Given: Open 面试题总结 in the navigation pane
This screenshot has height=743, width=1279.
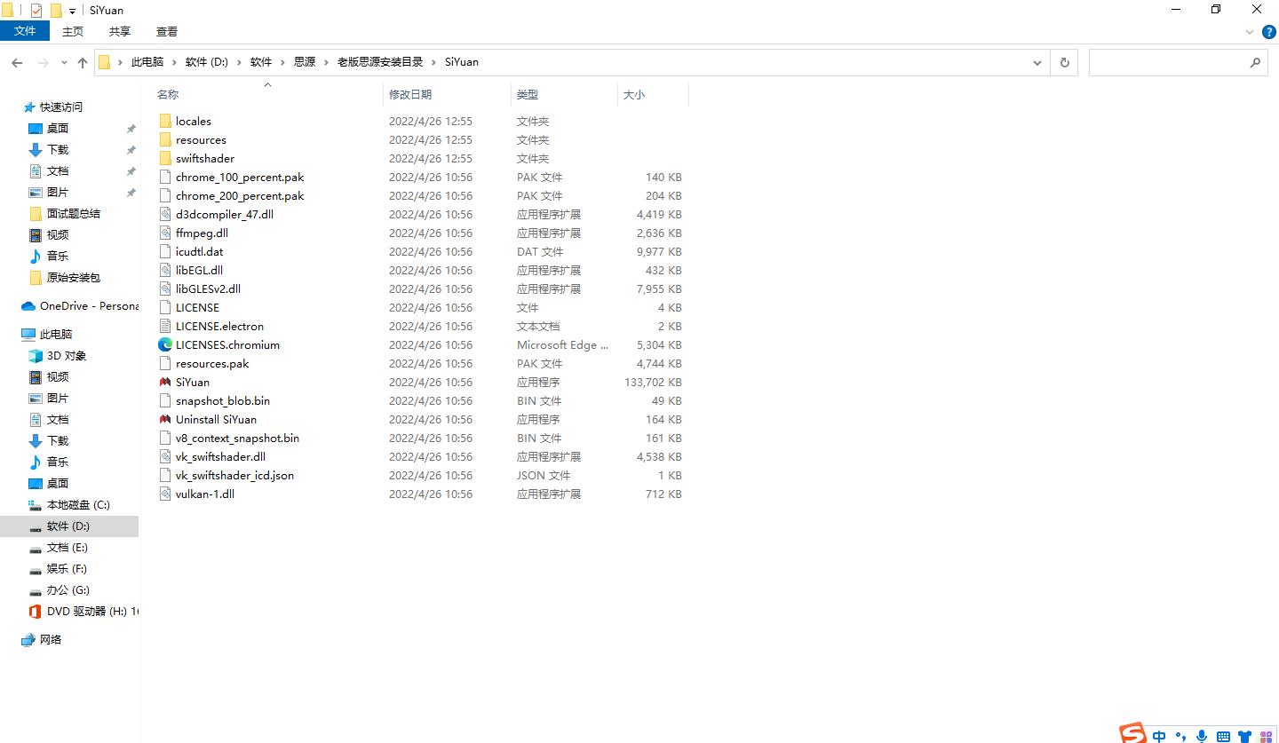Looking at the screenshot, I should (74, 214).
